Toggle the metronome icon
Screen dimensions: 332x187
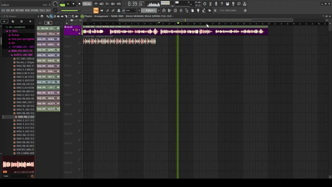tap(96, 4)
